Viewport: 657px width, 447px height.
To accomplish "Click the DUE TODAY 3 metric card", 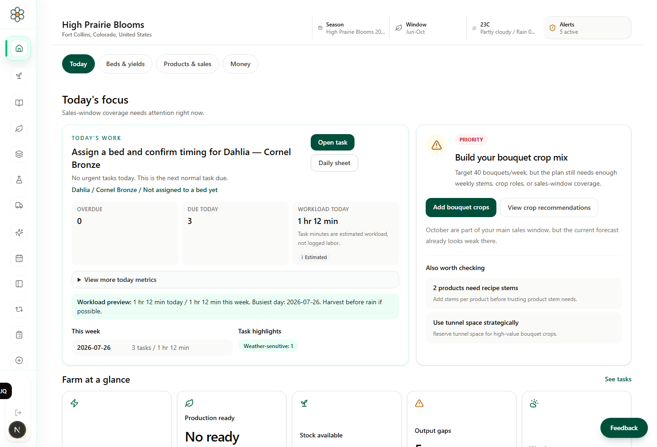I will pyautogui.click(x=235, y=234).
